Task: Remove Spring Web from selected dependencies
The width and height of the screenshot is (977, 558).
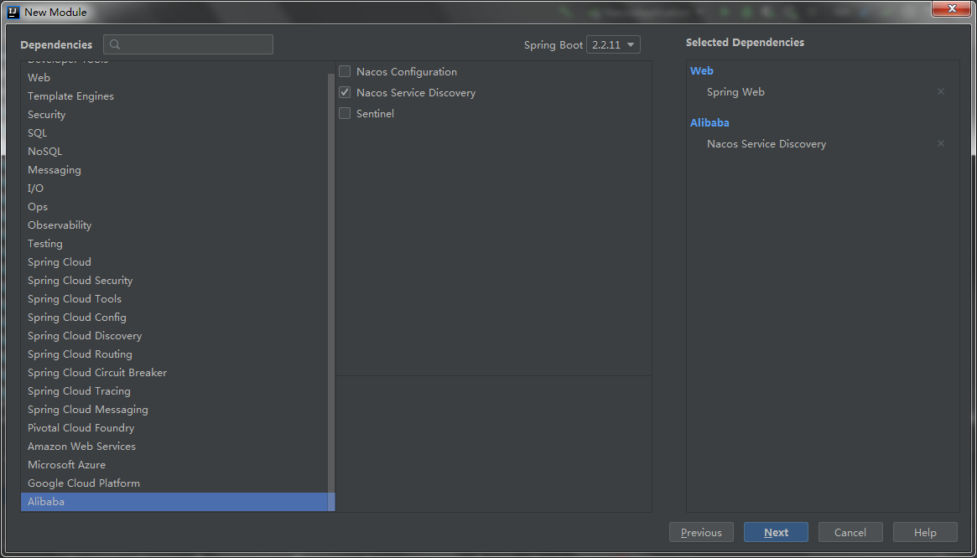Action: tap(941, 91)
